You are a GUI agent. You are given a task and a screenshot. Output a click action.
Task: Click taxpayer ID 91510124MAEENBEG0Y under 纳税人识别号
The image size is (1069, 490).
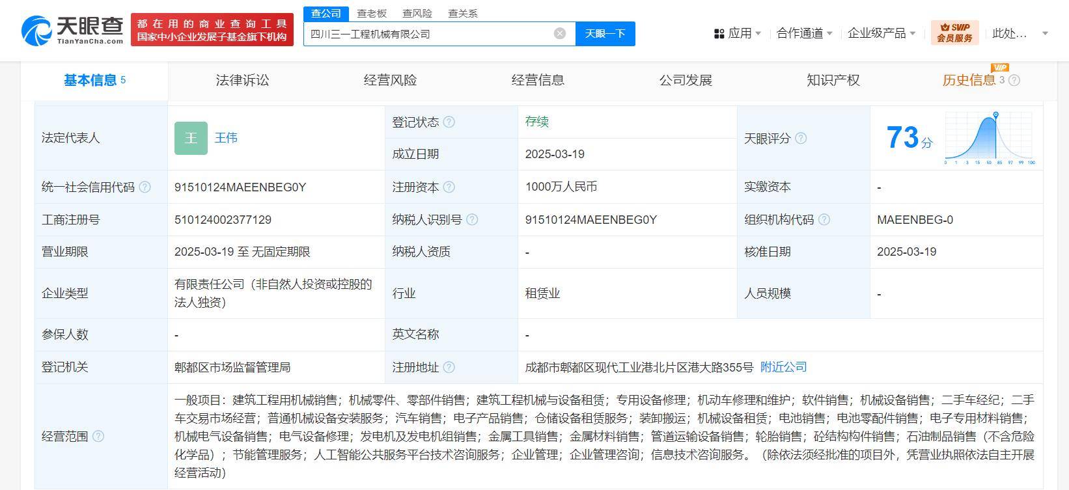coord(591,220)
